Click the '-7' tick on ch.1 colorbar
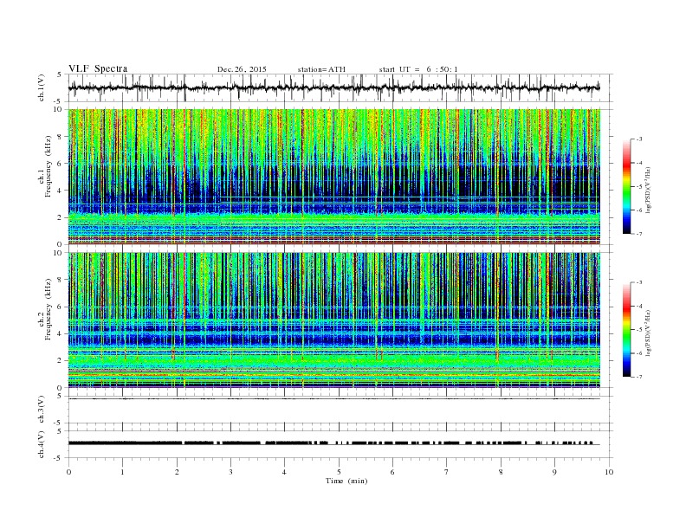Image resolution: width=686 pixels, height=530 pixels. point(638,234)
